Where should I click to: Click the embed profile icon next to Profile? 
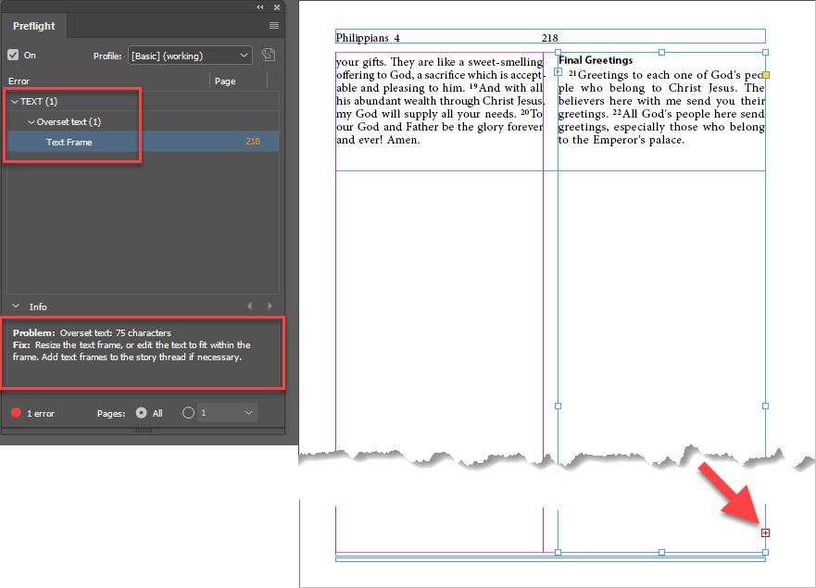pyautogui.click(x=269, y=56)
